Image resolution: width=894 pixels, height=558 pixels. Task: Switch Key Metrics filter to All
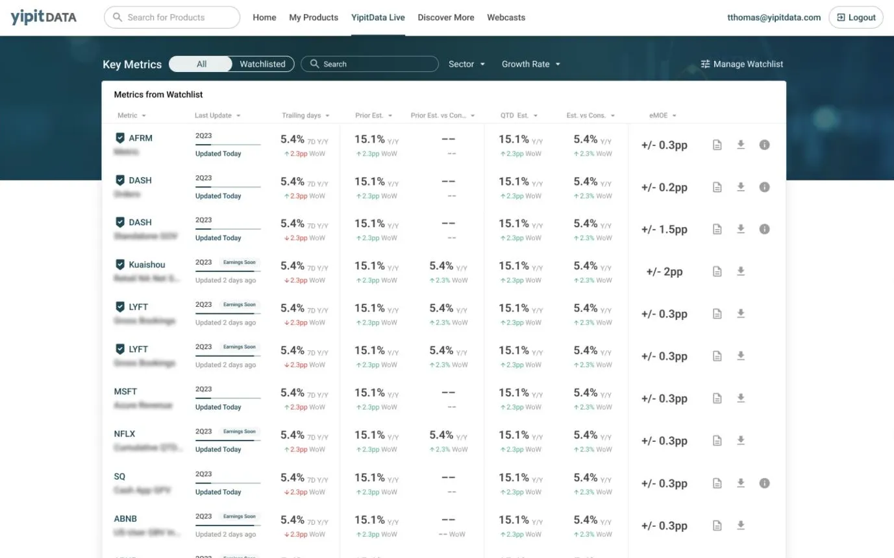tap(201, 64)
